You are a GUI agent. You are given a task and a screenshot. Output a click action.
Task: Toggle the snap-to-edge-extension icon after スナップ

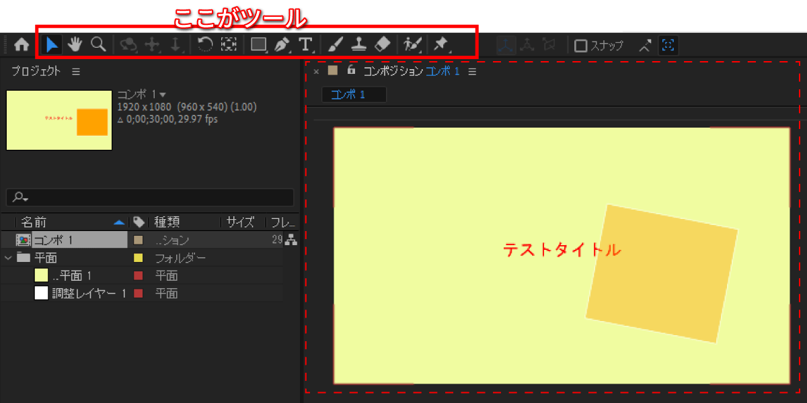point(646,45)
